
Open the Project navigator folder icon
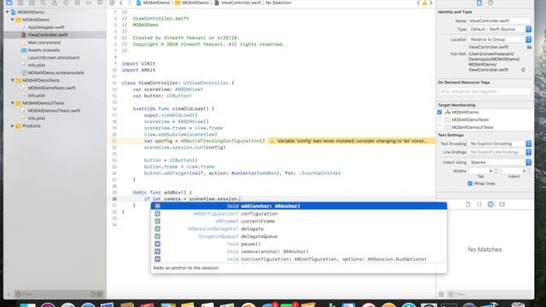point(9,3)
